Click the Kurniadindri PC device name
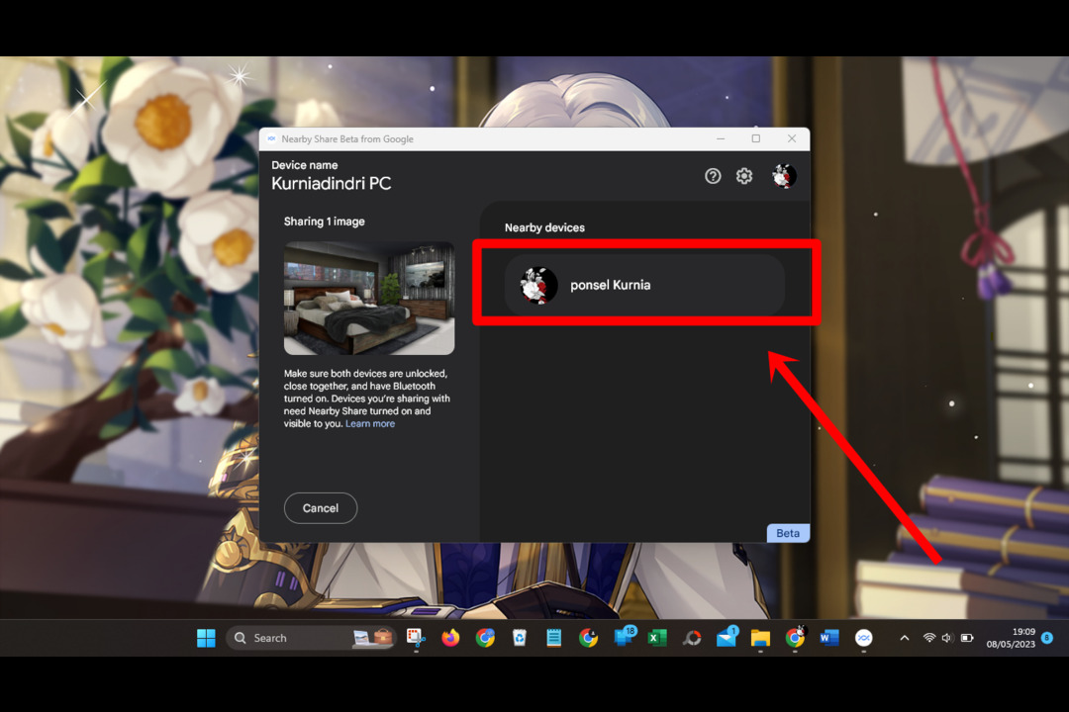Viewport: 1069px width, 712px height. (x=332, y=183)
